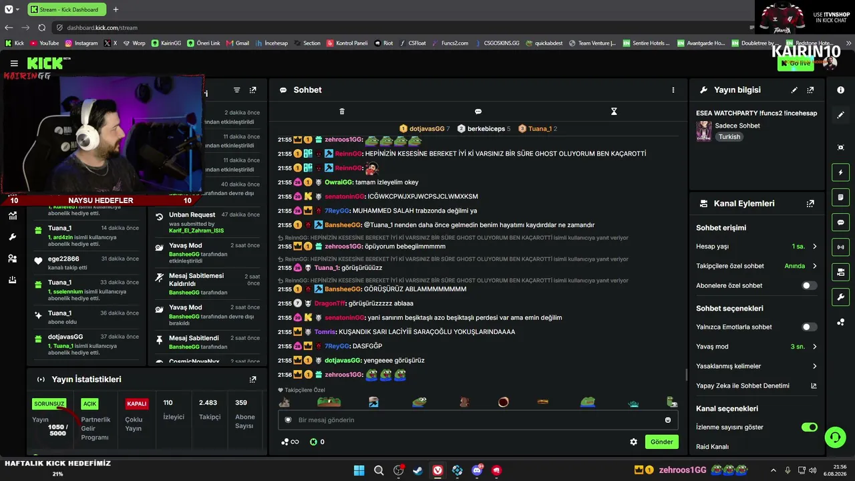Open Windows Start menu
Image resolution: width=855 pixels, height=481 pixels.
359,470
